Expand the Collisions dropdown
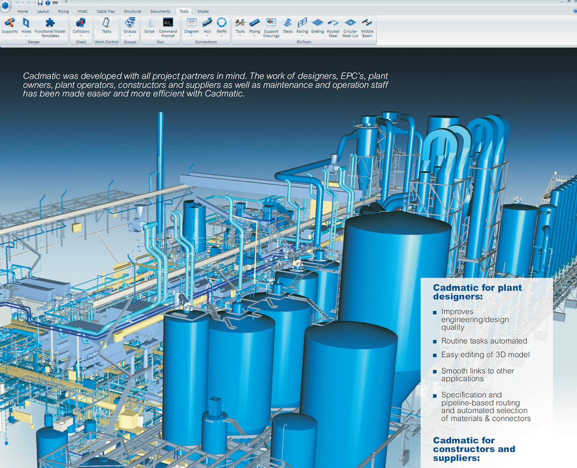 (81, 35)
